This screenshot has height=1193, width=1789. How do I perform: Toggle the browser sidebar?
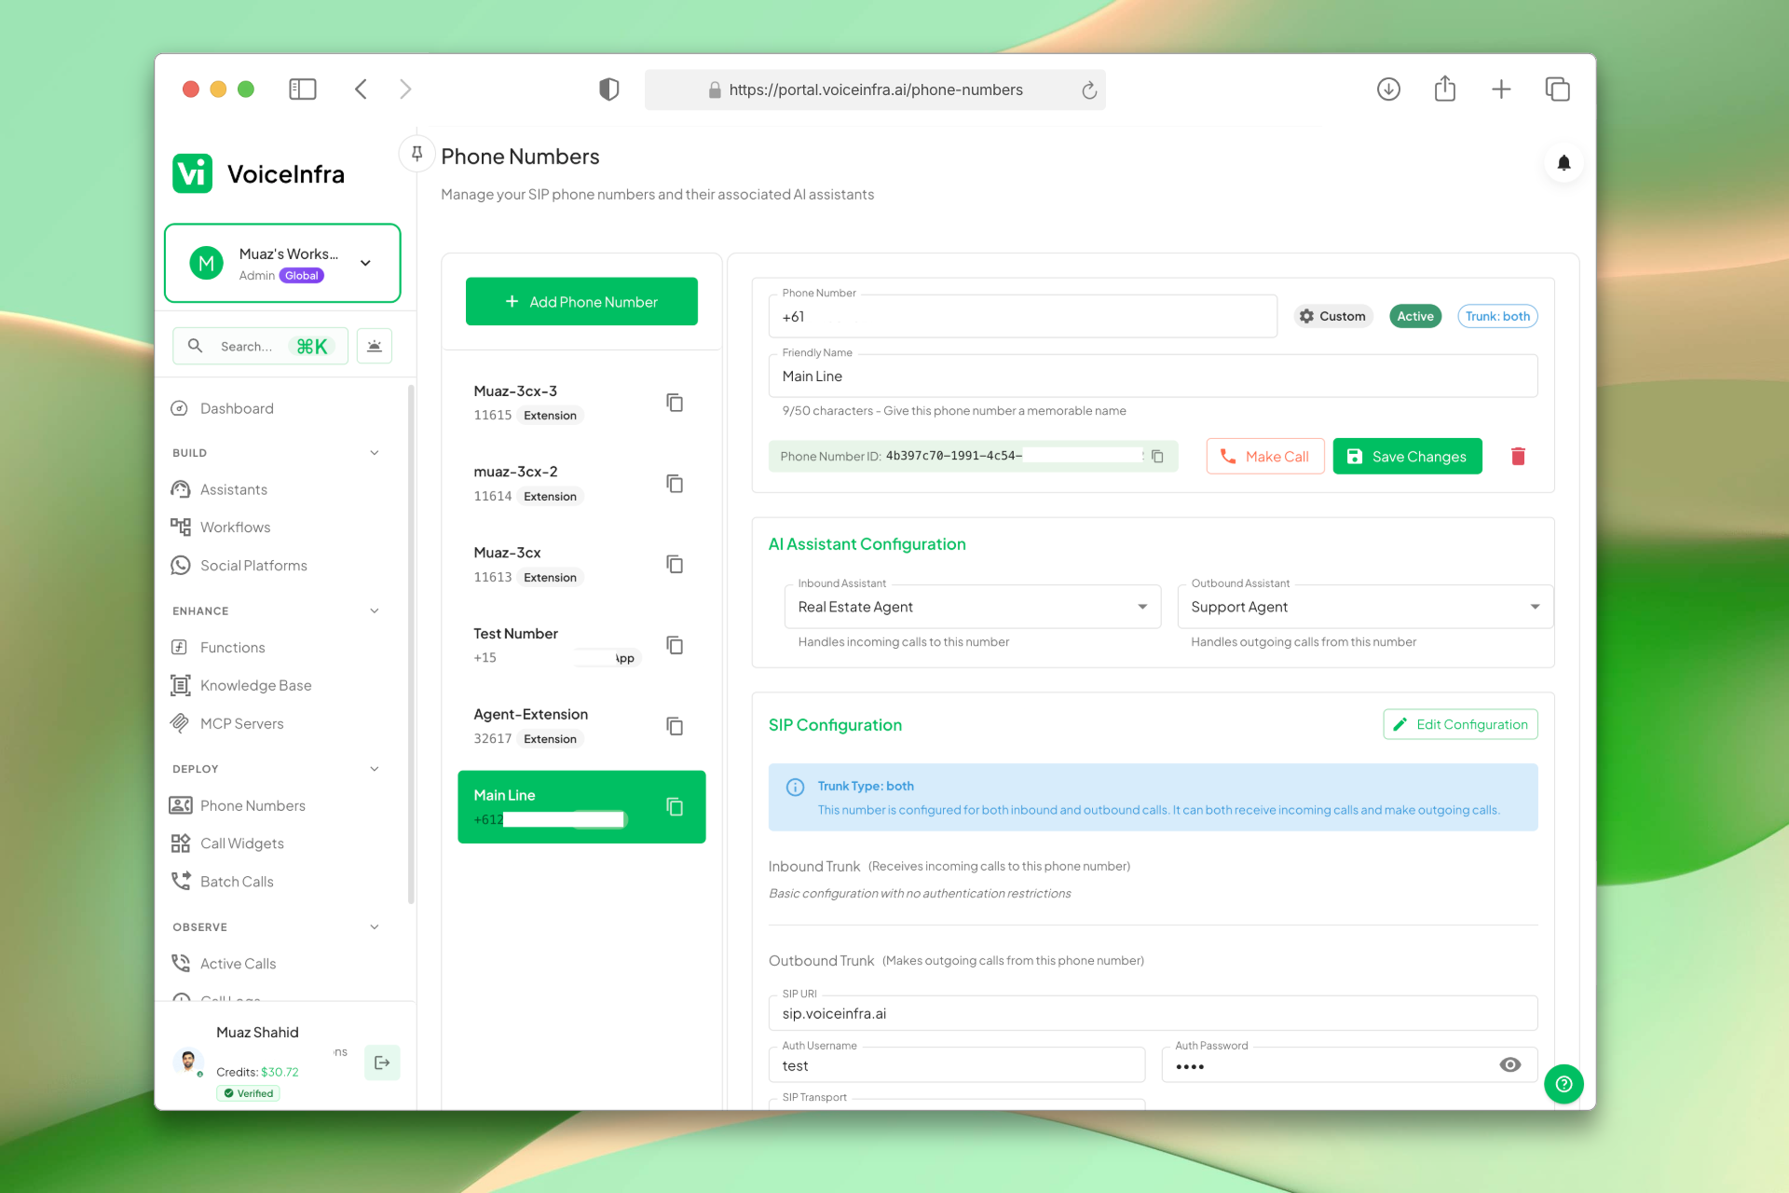303,89
